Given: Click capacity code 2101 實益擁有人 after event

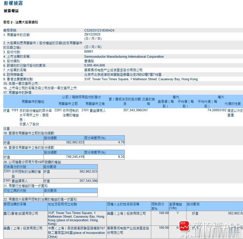Looking at the screenshot, I should click(x=93, y=110).
